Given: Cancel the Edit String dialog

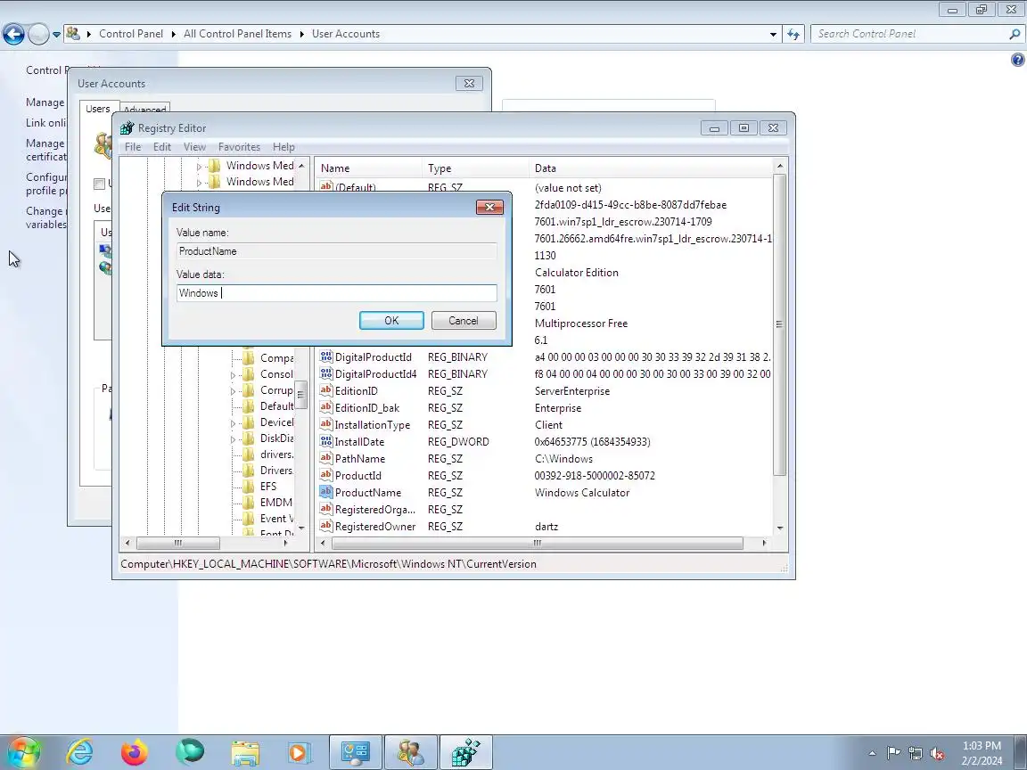Looking at the screenshot, I should [x=463, y=320].
